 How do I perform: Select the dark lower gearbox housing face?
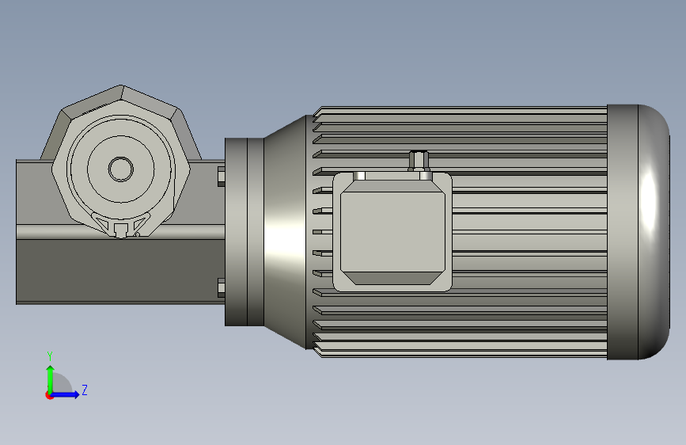point(120,270)
